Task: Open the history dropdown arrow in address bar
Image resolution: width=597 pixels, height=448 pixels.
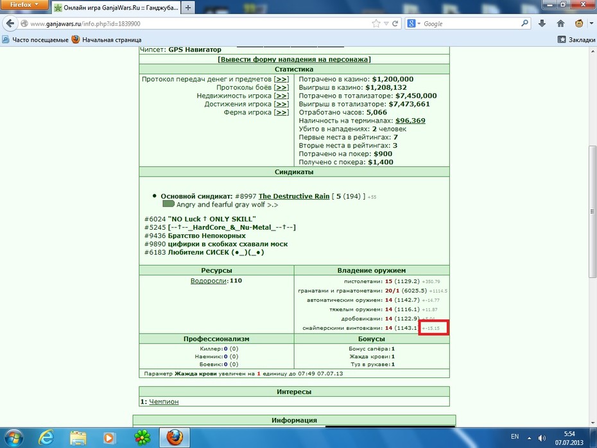Action: coord(386,24)
